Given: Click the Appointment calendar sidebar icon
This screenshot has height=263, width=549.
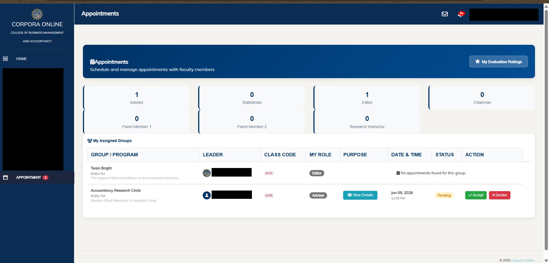Looking at the screenshot, I should [x=5, y=177].
